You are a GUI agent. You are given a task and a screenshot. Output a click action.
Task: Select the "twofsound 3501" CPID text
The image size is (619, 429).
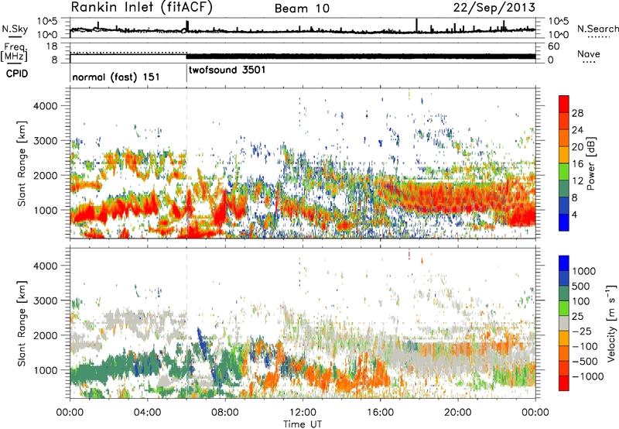tap(227, 70)
